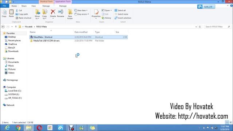The width and height of the screenshot is (233, 131).
Task: Open the Open button dropdown
Action: (111, 11)
